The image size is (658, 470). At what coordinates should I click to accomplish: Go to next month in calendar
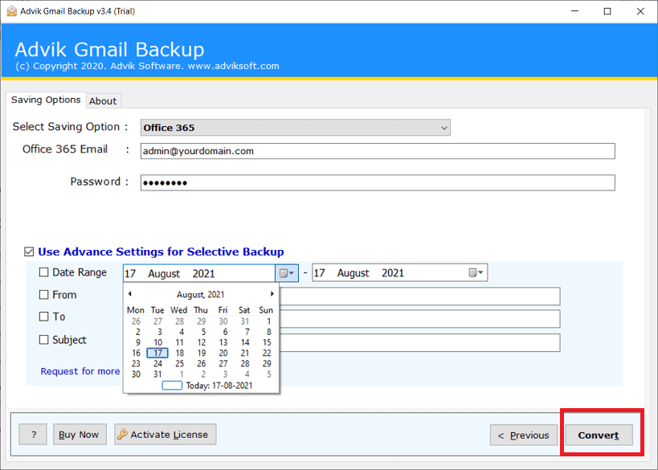click(272, 294)
